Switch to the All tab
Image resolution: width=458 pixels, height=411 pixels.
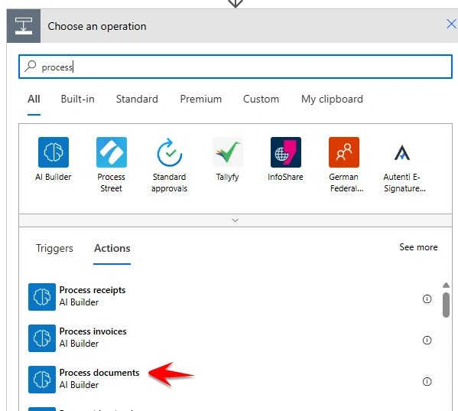pyautogui.click(x=34, y=99)
